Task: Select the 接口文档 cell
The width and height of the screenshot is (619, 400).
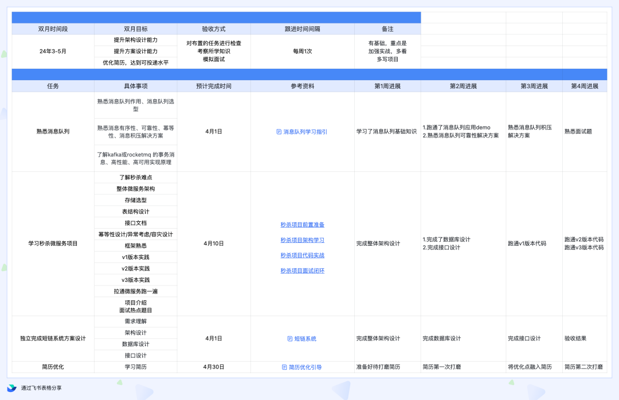Action: [x=136, y=223]
